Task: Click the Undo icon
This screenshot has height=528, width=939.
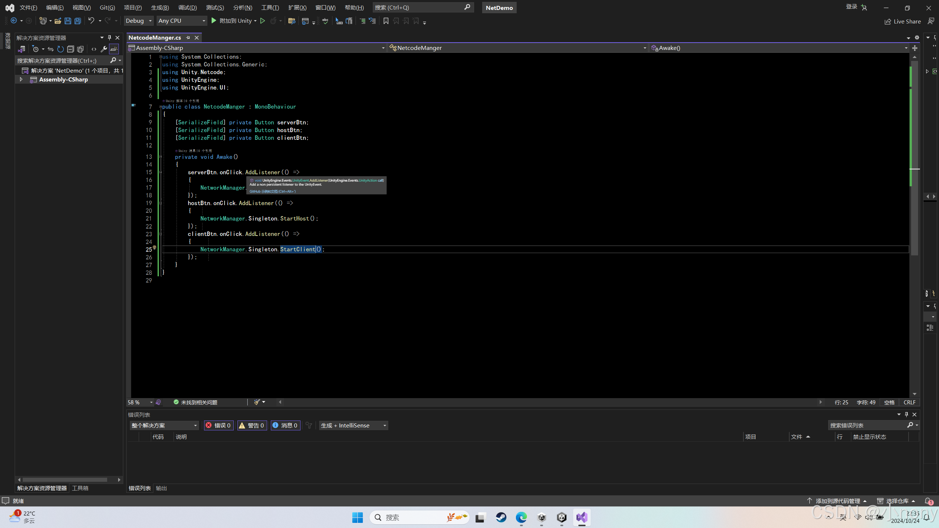Action: pos(91,21)
